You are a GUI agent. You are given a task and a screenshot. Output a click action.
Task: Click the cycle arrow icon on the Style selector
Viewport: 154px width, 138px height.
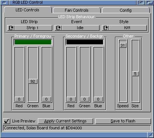point(106,28)
